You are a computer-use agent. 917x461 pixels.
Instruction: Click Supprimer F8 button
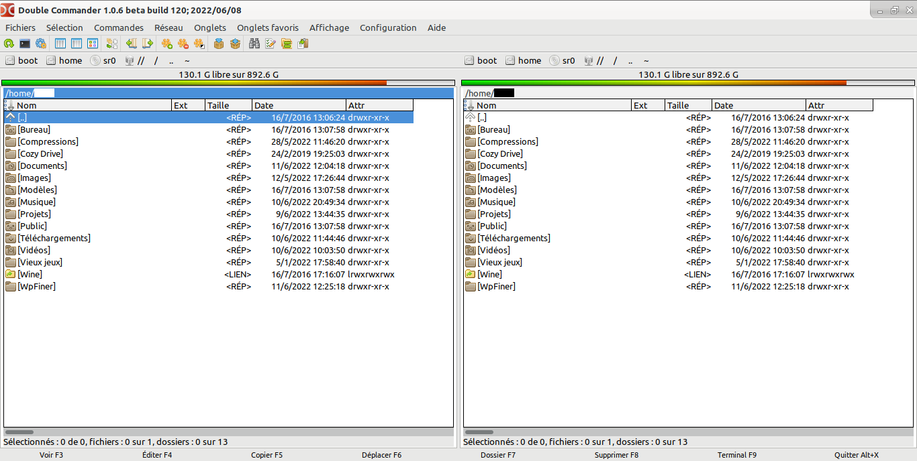pyautogui.click(x=616, y=455)
